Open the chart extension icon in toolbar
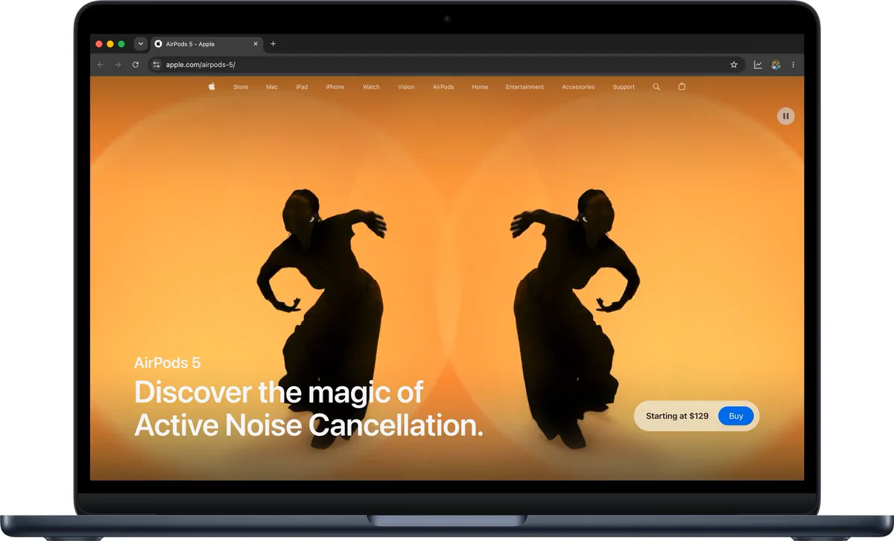The image size is (894, 541). point(758,65)
